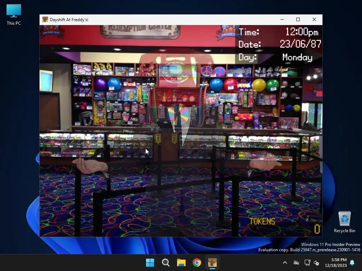Open the network display tray icon
The width and height of the screenshot is (362, 271).
(307, 263)
